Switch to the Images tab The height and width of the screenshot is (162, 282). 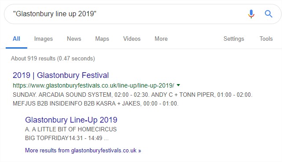43,39
